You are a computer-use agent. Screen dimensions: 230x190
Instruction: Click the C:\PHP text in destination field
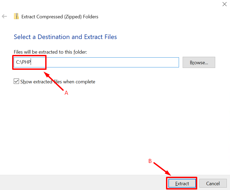pyautogui.click(x=24, y=63)
